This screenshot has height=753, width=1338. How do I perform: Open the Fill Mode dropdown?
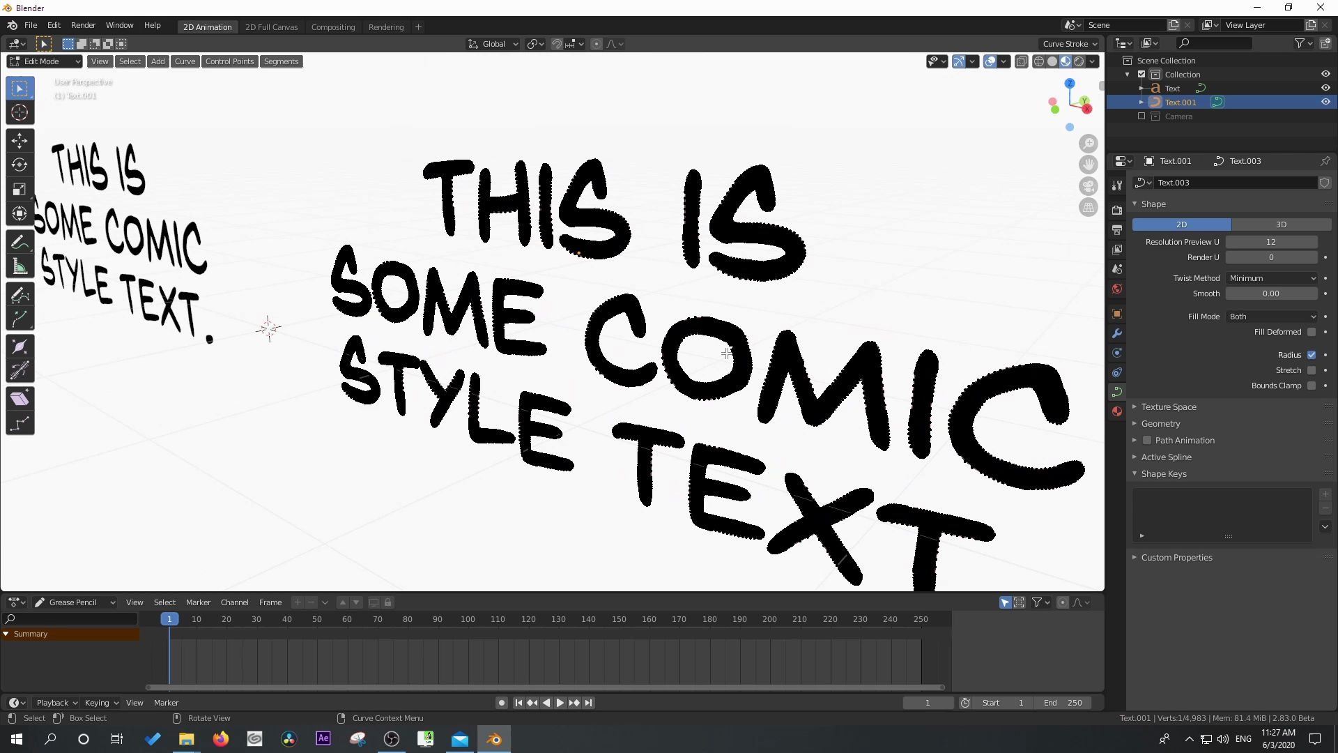[1272, 317]
